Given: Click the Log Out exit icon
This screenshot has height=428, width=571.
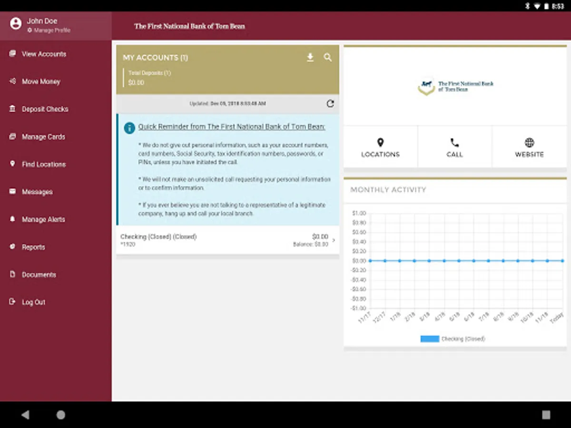Looking at the screenshot, I should (12, 302).
